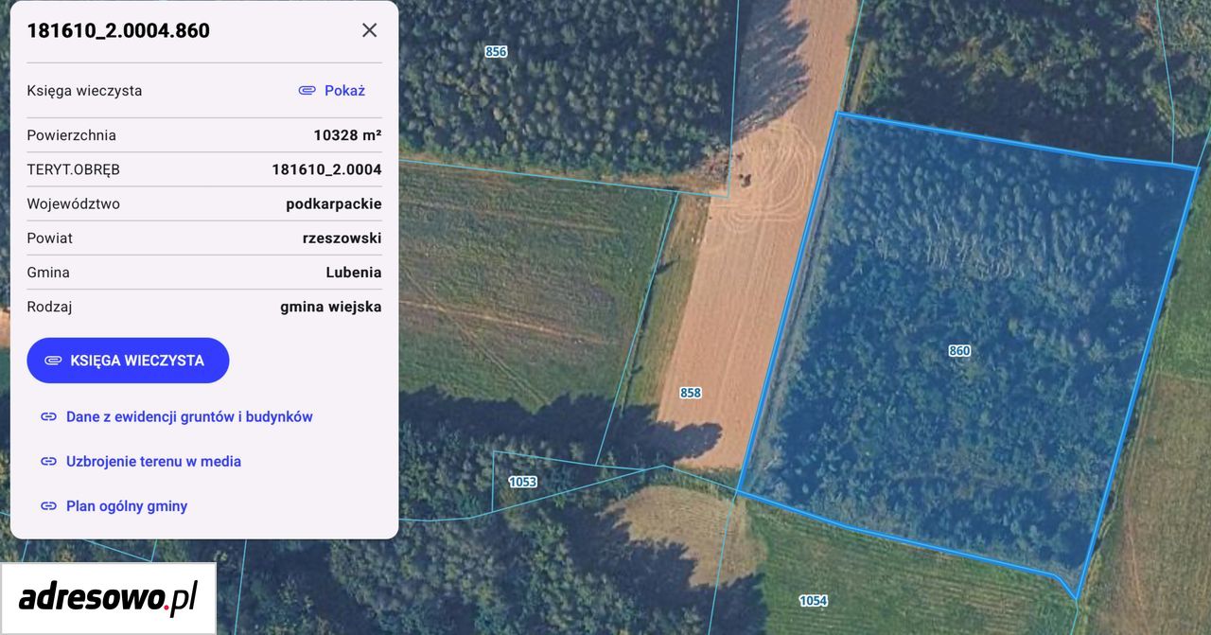Click the Województwo row label
Image resolution: width=1211 pixels, height=635 pixels.
[x=74, y=204]
